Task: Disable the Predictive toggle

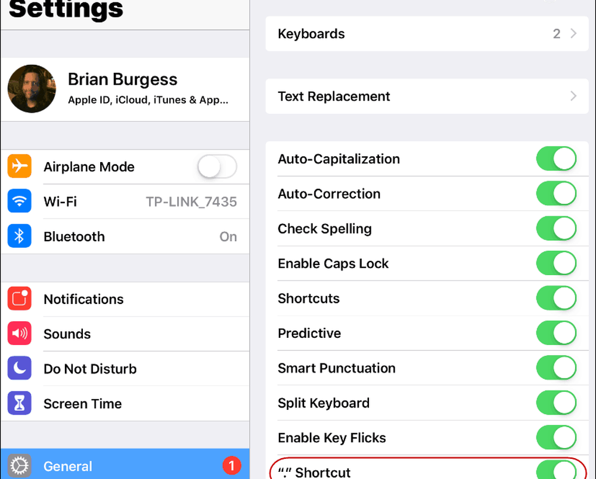Action: [556, 333]
